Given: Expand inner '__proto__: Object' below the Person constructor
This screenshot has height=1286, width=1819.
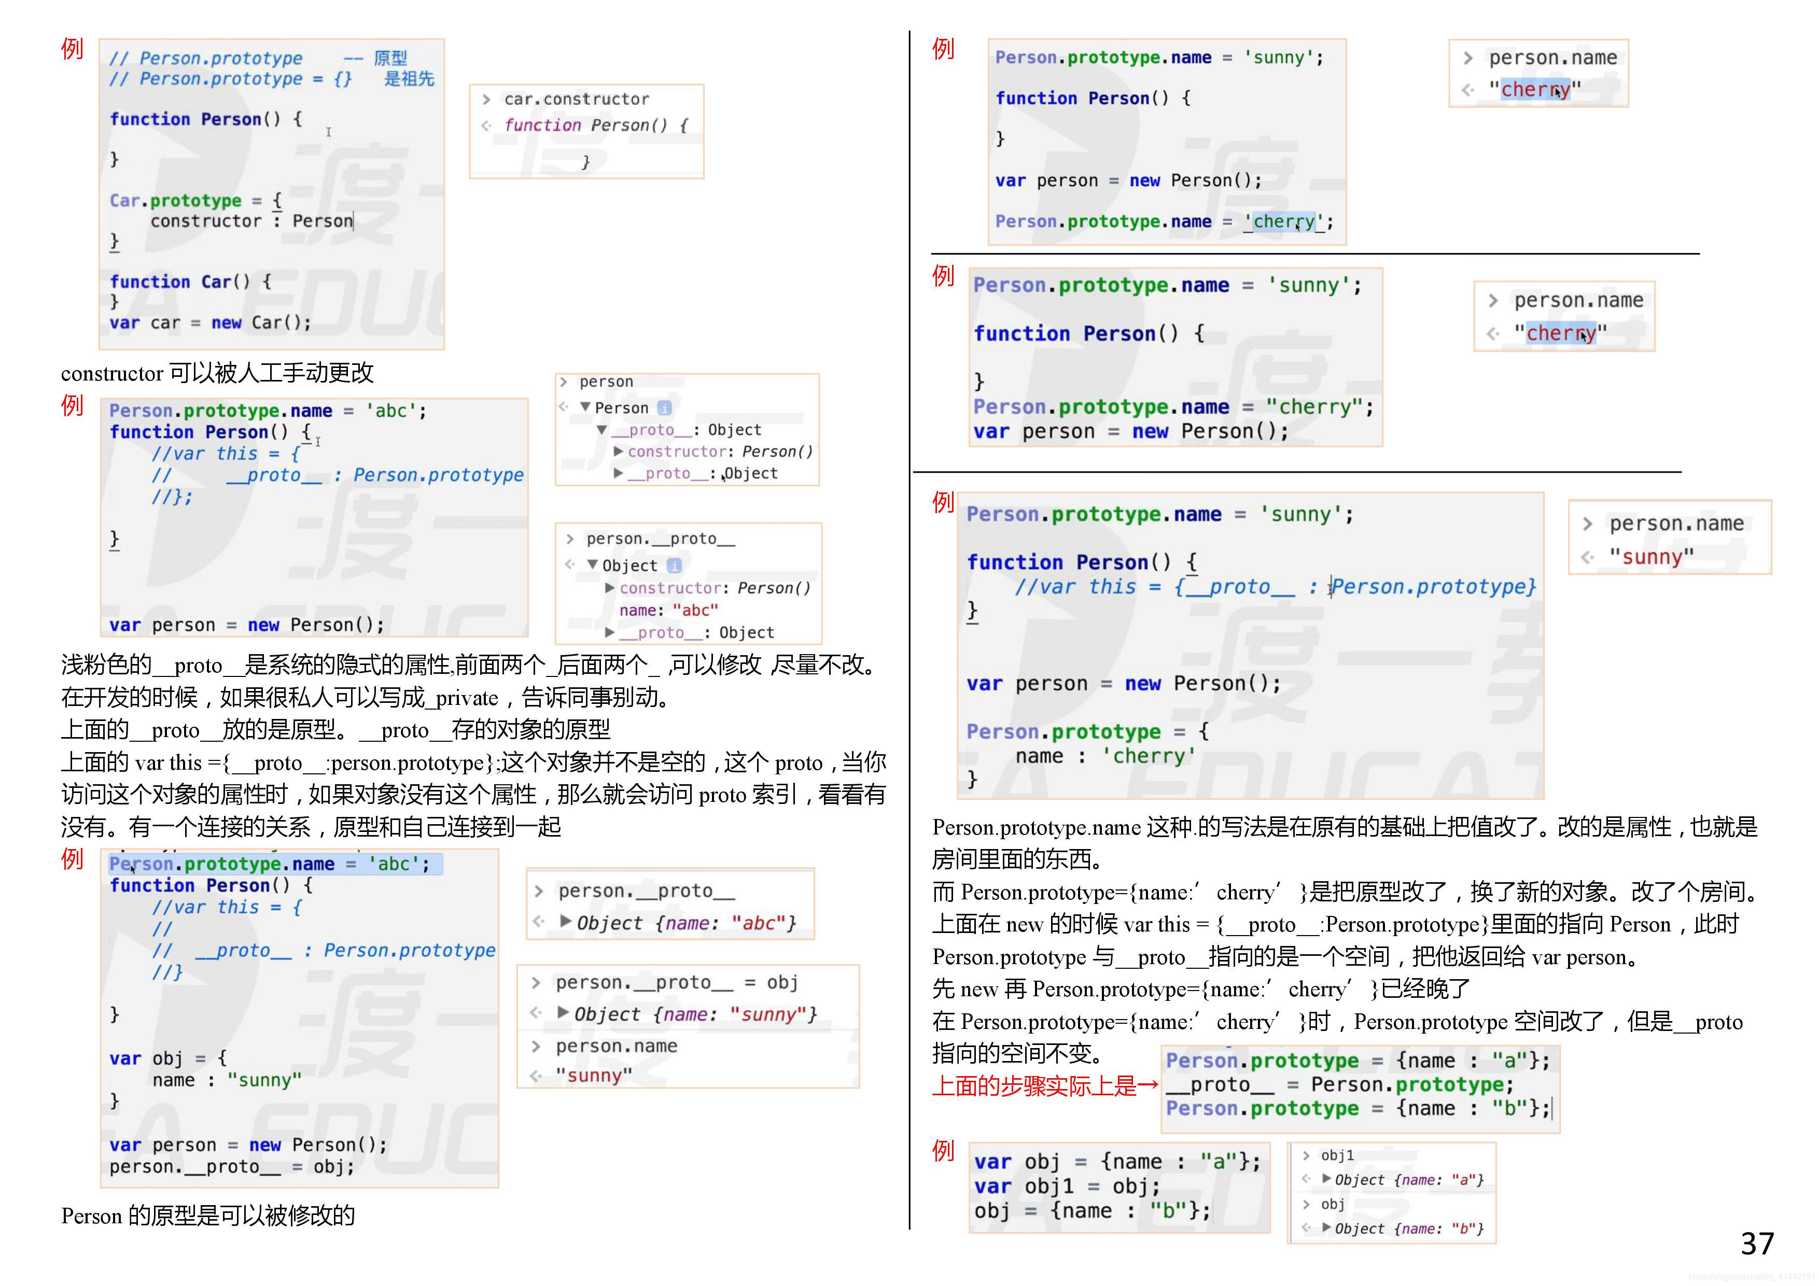Looking at the screenshot, I should [x=618, y=473].
